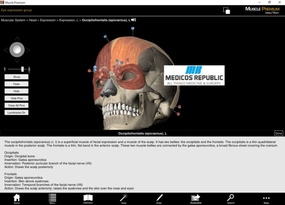
Task: Open the Tools wand icon
Action: (124, 198)
